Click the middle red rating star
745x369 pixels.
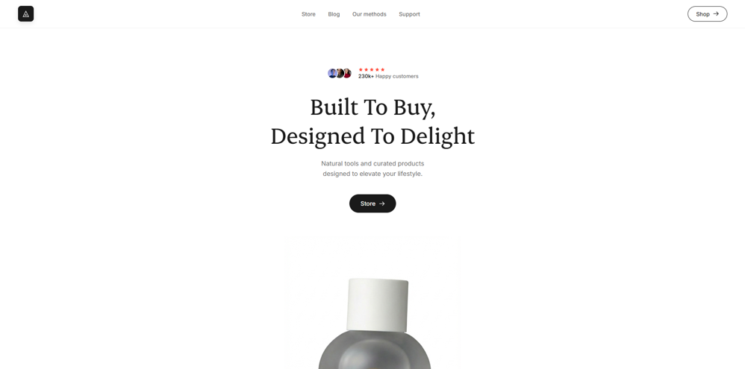tap(372, 70)
